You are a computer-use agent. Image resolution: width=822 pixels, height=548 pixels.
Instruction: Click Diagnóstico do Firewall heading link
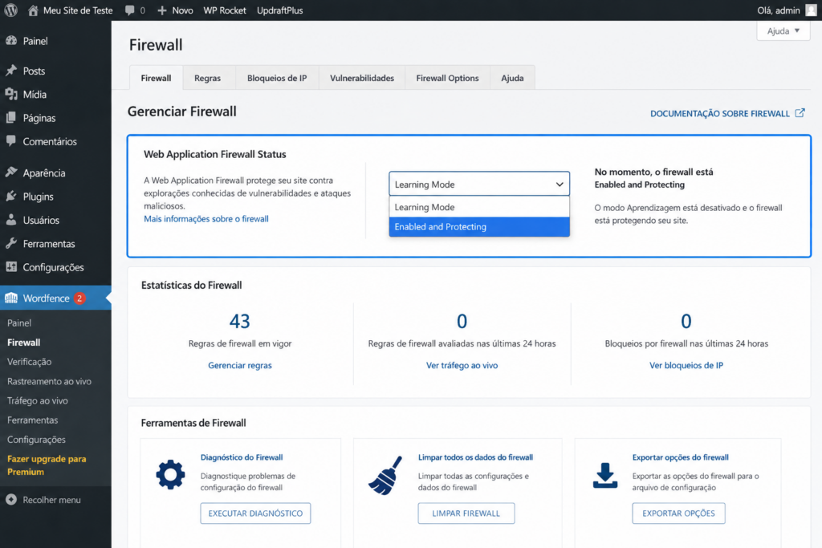(242, 457)
